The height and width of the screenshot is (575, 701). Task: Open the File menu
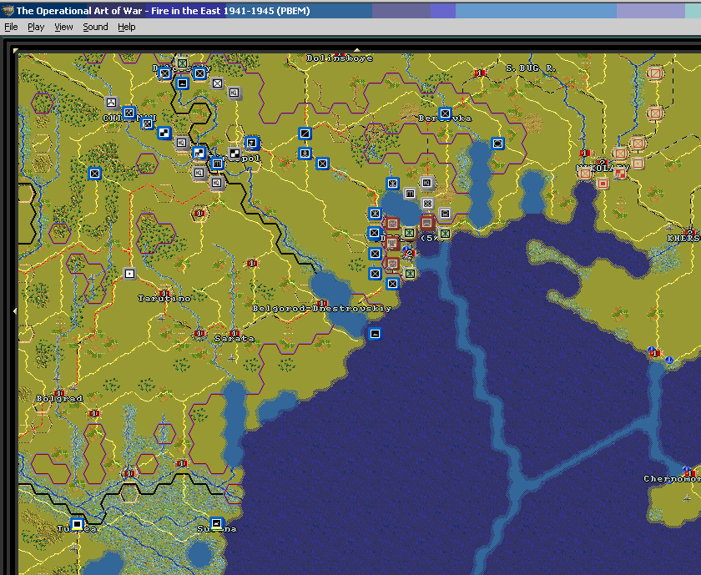tap(11, 27)
